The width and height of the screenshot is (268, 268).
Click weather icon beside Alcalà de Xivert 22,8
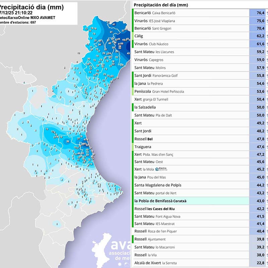pos(267,263)
